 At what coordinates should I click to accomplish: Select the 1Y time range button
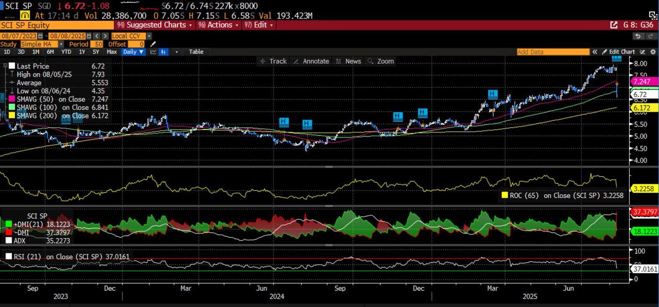point(82,52)
